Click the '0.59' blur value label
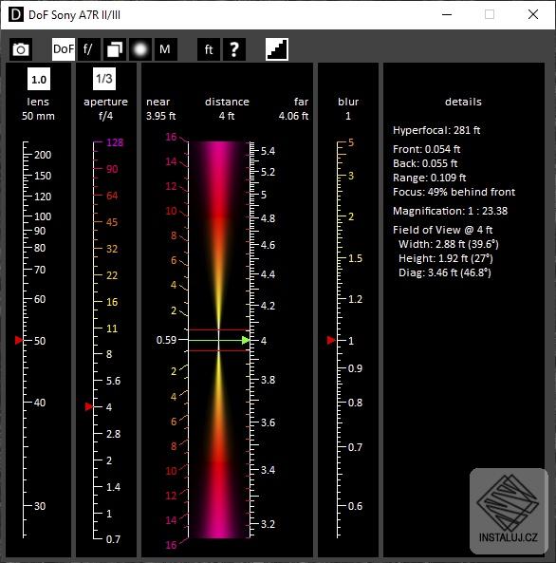 [x=166, y=340]
